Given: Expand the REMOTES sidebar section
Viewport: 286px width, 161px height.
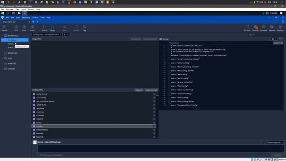Looking at the screenshot, I should point(12,64).
